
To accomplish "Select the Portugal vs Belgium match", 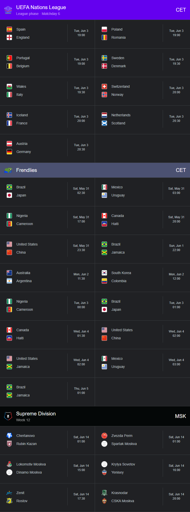I will (47, 62).
